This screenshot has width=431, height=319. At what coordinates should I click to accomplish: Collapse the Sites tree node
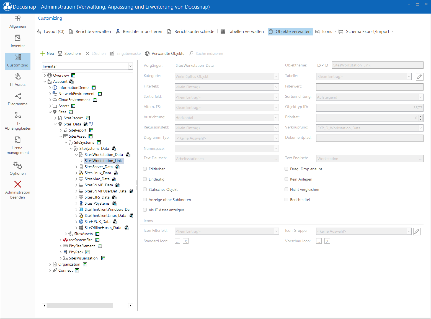coord(50,112)
